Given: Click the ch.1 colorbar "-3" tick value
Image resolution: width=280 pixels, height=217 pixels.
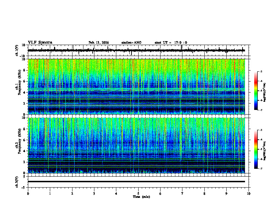Looking at the screenshot, I should (x=261, y=72).
